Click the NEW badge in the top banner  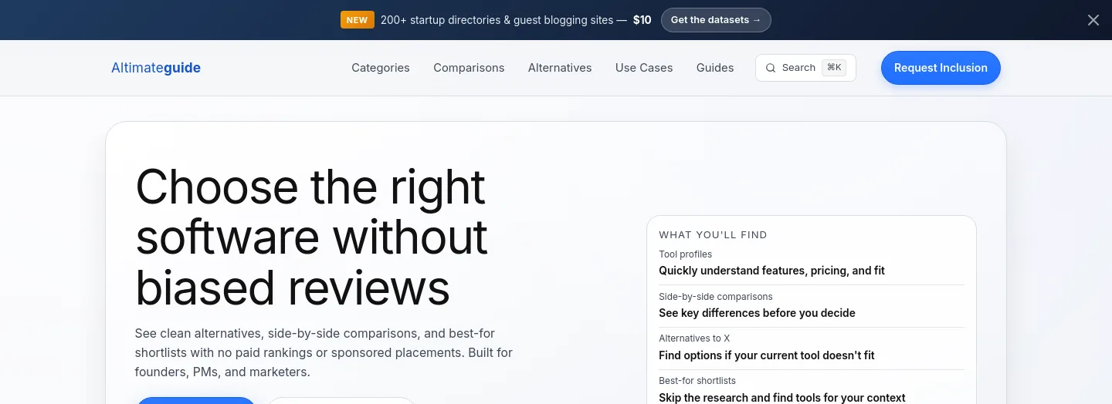(x=358, y=20)
